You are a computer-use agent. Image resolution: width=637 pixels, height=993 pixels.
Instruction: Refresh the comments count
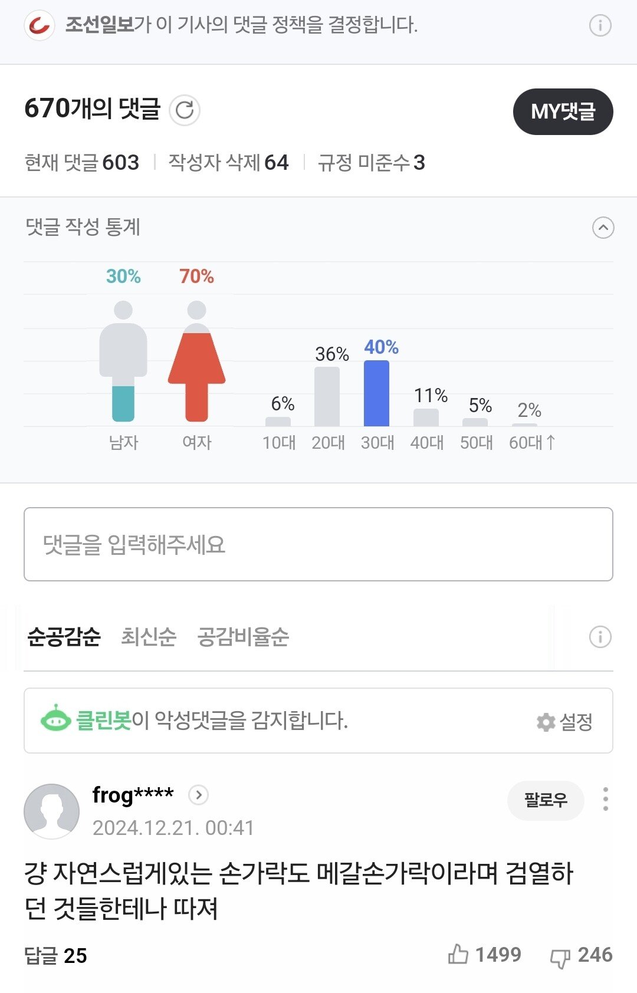pyautogui.click(x=185, y=110)
